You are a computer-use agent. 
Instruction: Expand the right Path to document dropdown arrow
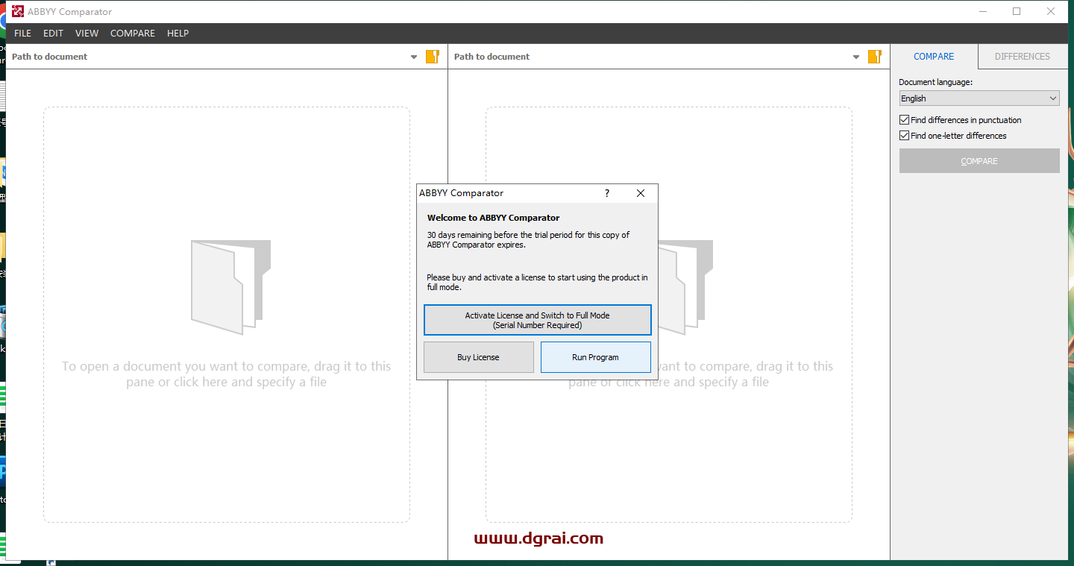tap(856, 57)
